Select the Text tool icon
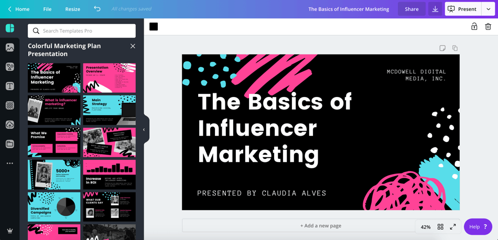The width and height of the screenshot is (498, 240). point(10,86)
